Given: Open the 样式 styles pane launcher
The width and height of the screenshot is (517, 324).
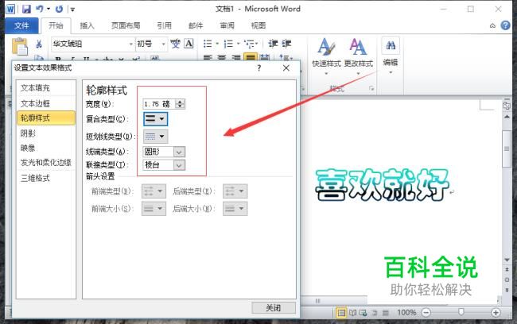Looking at the screenshot, I should pos(371,88).
